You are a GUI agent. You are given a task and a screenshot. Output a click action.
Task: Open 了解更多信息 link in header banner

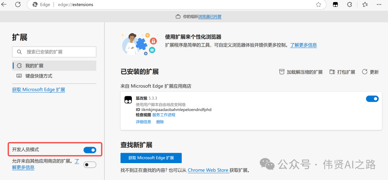303,45
